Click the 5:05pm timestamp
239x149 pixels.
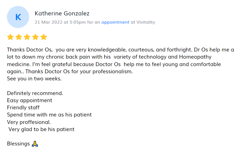(x=78, y=22)
